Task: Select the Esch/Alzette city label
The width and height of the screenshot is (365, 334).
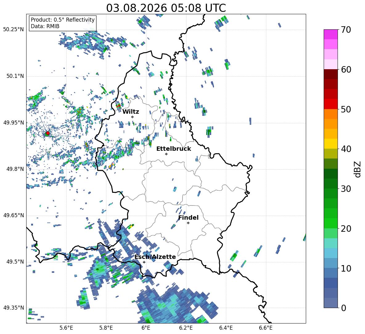Action: (x=155, y=257)
